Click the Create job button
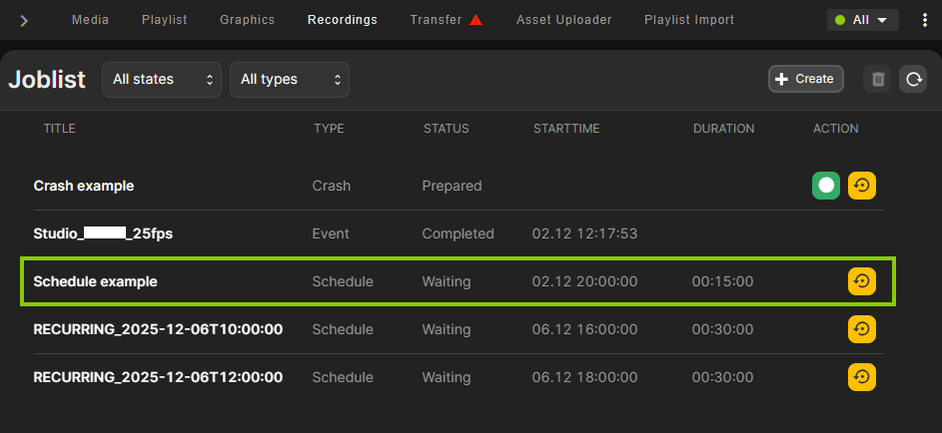The width and height of the screenshot is (942, 433). tap(805, 79)
